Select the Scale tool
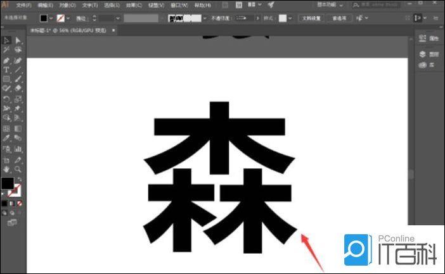This screenshot has width=445, height=274. coord(18,99)
